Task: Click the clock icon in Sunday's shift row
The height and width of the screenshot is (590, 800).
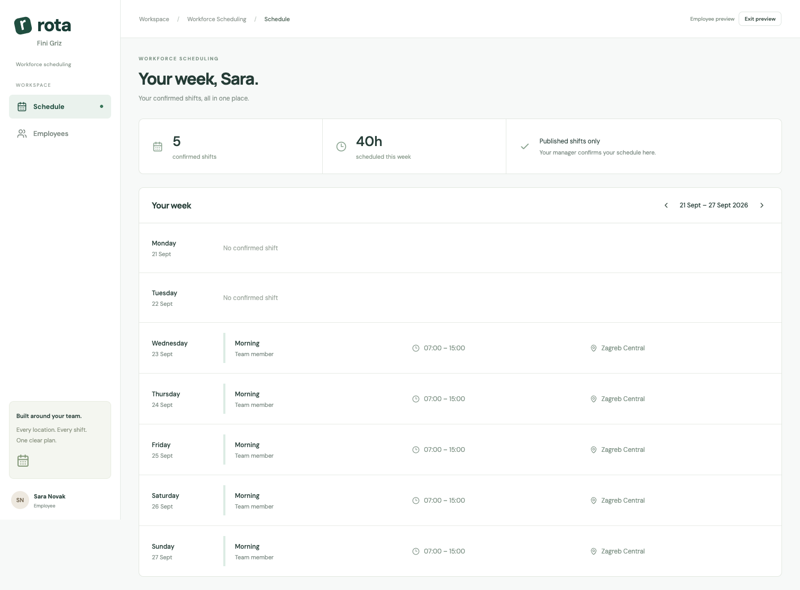Action: click(416, 551)
